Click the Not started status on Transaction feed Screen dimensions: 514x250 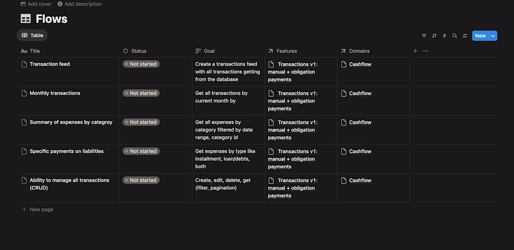tap(141, 64)
